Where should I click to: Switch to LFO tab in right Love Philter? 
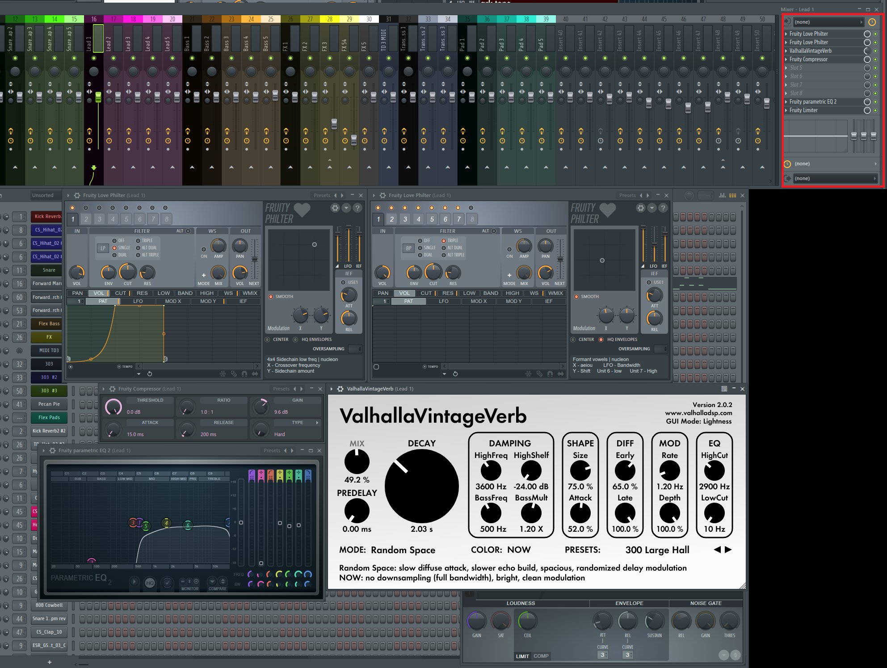(443, 301)
